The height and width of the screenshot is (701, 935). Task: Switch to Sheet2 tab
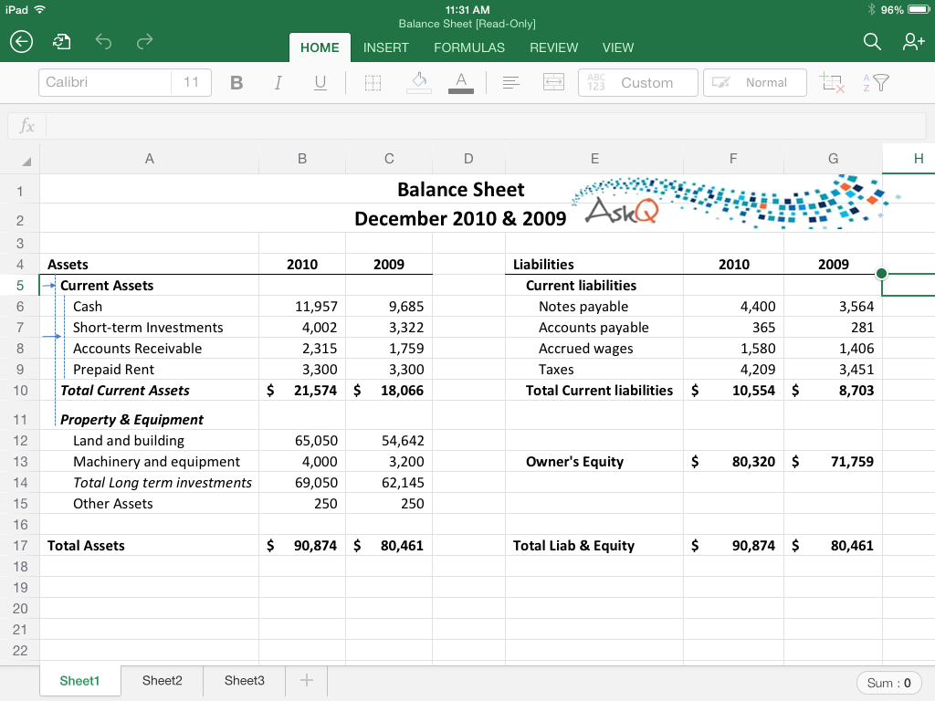(163, 681)
